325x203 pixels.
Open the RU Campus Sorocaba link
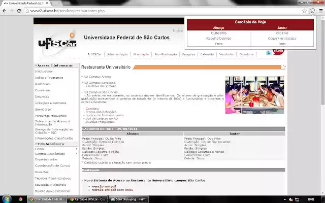coord(100,83)
